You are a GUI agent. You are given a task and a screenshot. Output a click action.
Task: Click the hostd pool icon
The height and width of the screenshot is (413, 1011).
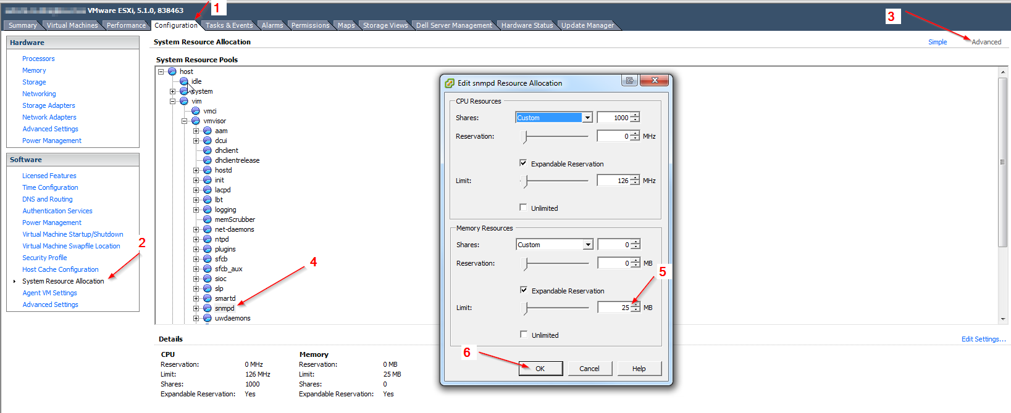(x=208, y=170)
